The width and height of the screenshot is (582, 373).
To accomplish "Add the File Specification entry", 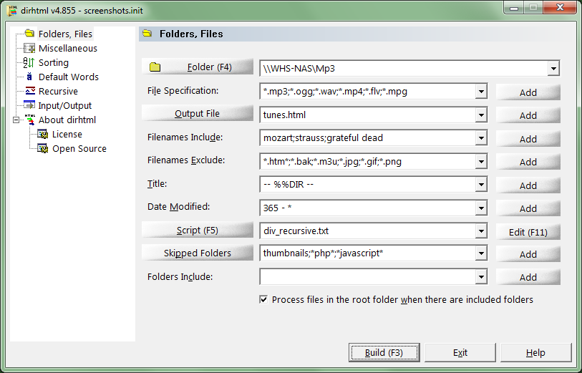I will point(528,92).
